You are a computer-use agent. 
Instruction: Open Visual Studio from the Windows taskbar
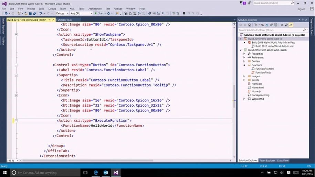[x=116, y=173]
